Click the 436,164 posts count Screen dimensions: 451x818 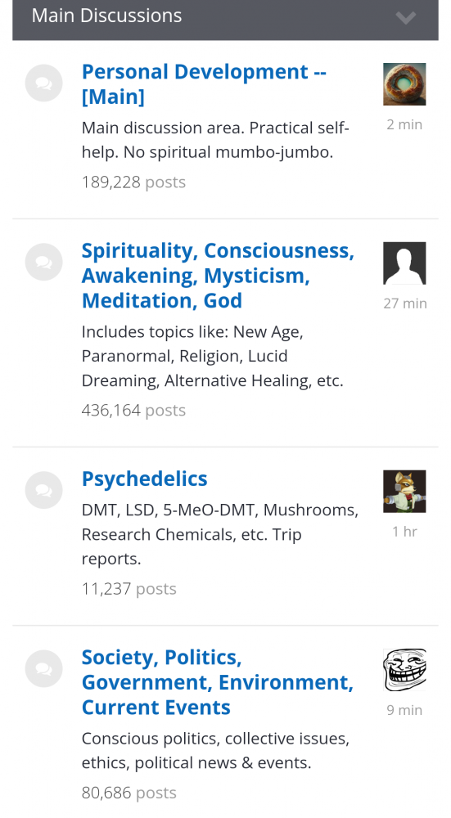tap(133, 411)
